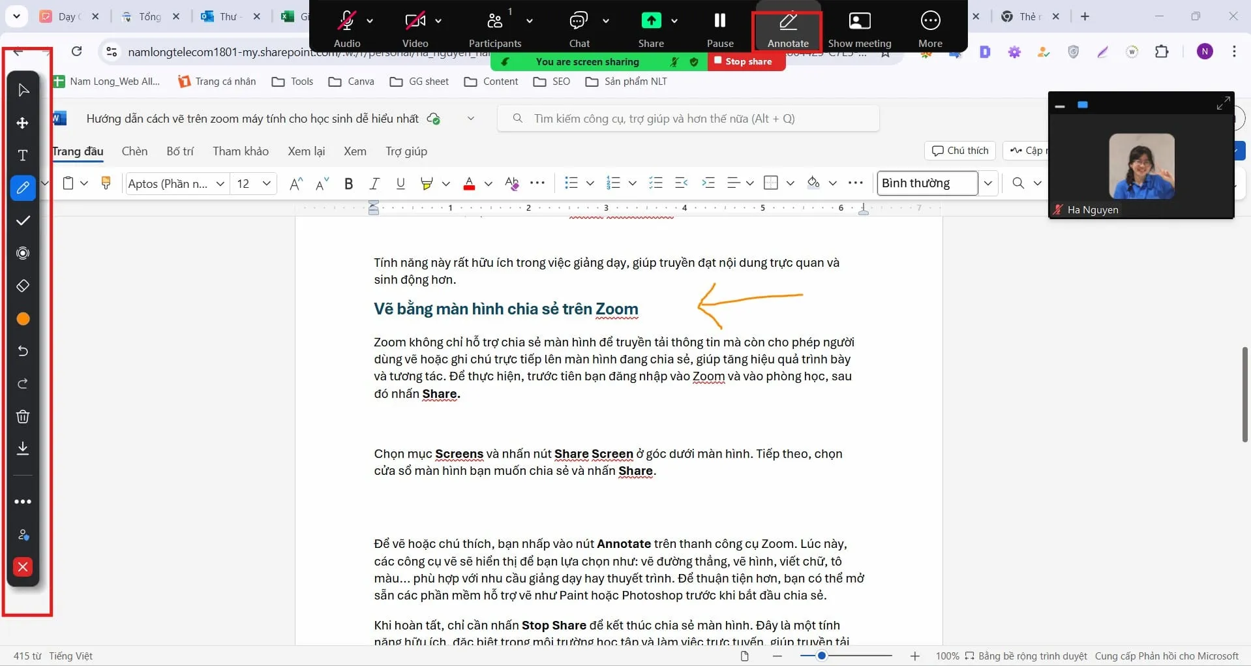Select the Text annotation tool
This screenshot has height=666, width=1251.
22,155
